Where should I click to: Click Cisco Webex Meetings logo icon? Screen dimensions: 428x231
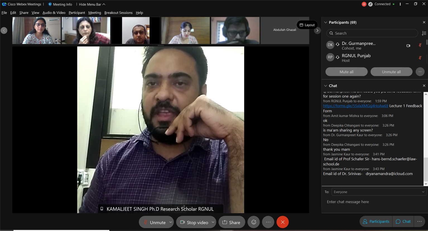(x=4, y=4)
